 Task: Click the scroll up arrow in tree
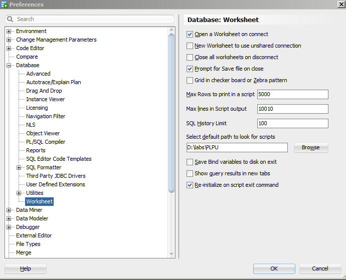(171, 30)
